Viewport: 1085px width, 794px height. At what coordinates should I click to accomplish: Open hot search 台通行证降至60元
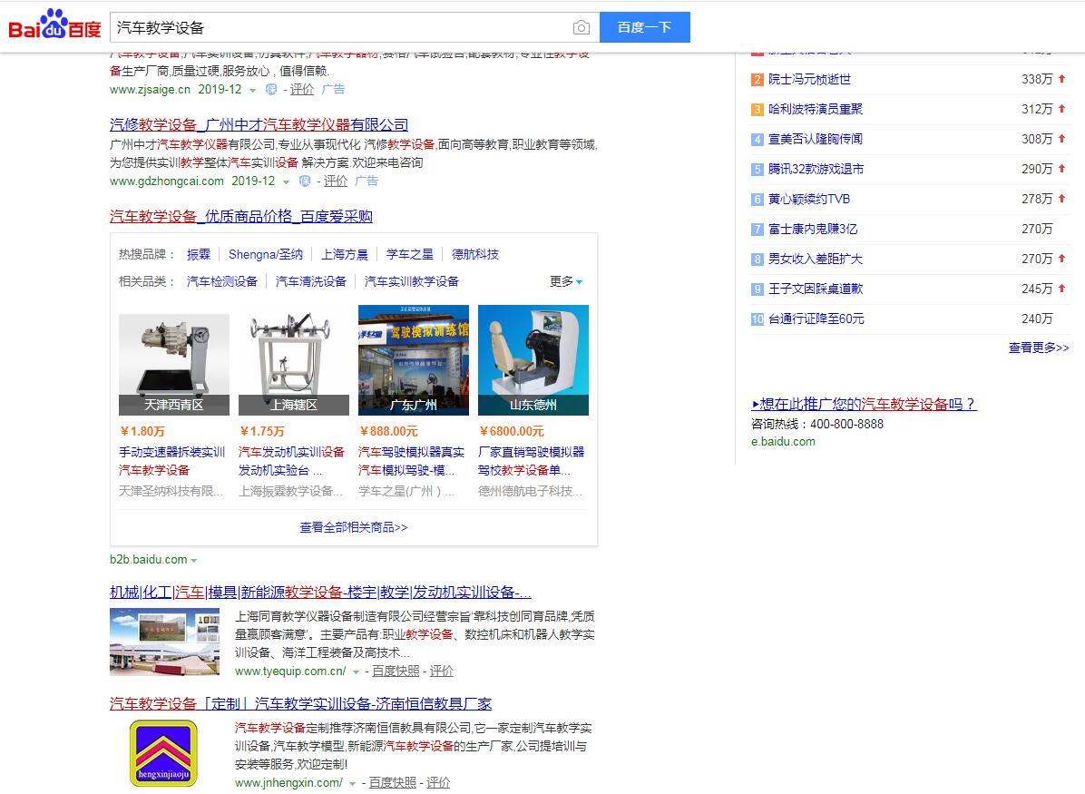(x=816, y=319)
